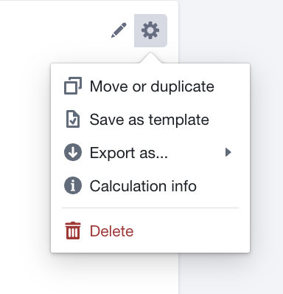Click the Export as... text label
Screen dimensions: 283x294
[129, 153]
